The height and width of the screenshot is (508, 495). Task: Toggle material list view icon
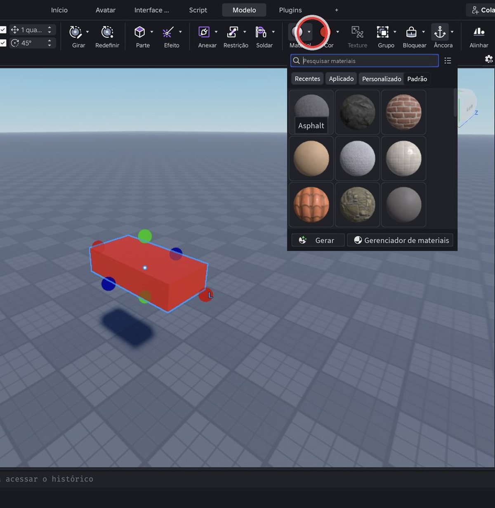click(x=448, y=61)
